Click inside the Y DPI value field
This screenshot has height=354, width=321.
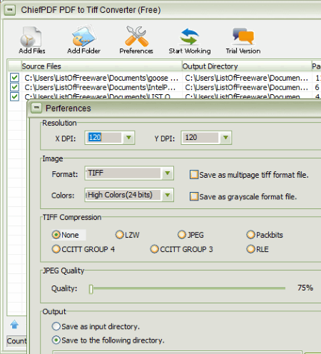[200, 138]
